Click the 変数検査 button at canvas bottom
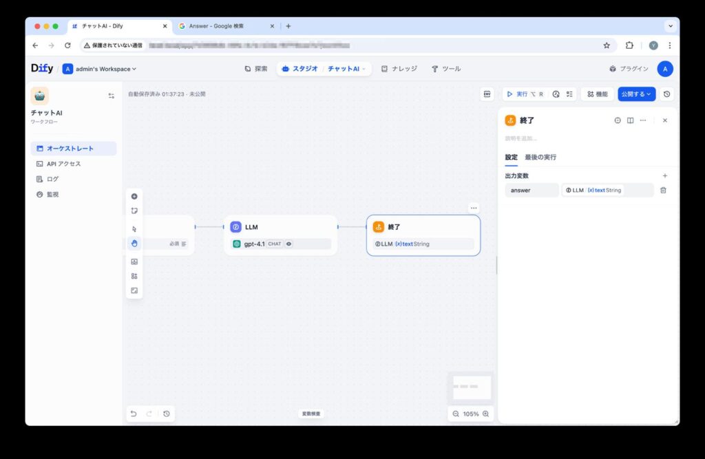Viewport: 705px width, 459px height. (311, 414)
